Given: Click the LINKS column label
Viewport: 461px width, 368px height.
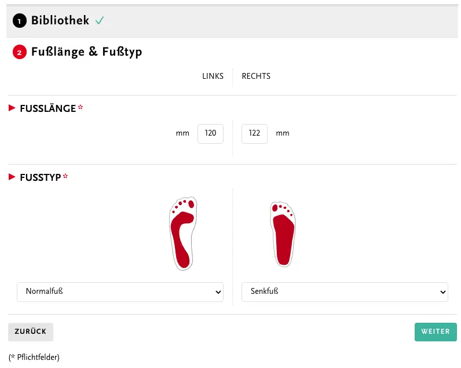Looking at the screenshot, I should tap(213, 76).
